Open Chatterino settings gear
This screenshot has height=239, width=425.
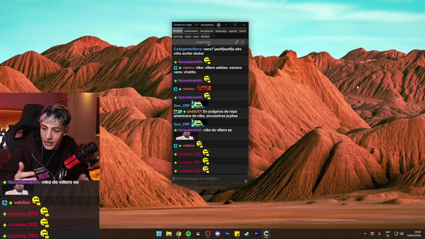[218, 25]
